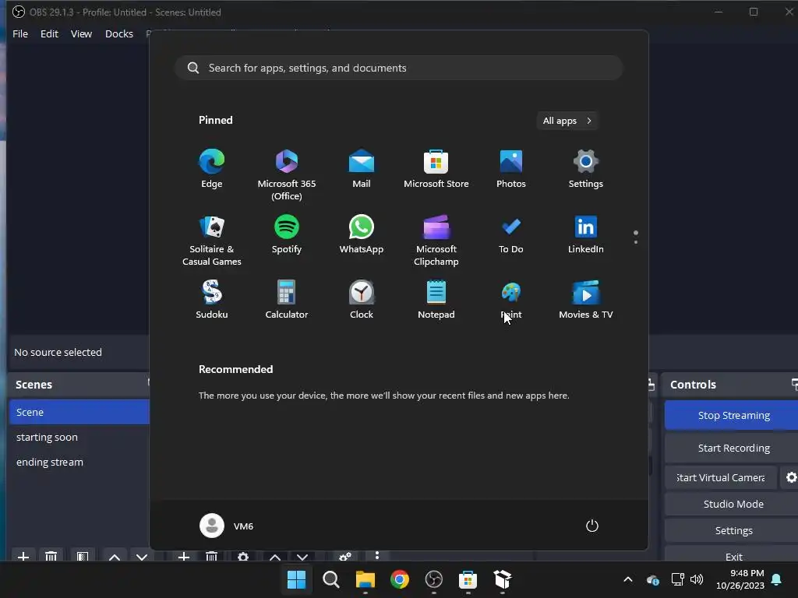Click the Start menu search box
Screen dimensions: 798x598
click(x=399, y=68)
